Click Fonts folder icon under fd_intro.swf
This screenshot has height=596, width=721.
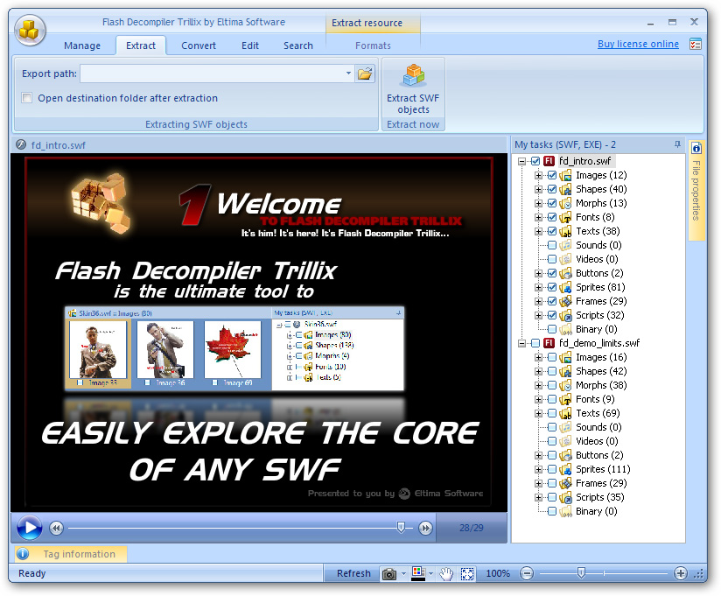pos(565,217)
